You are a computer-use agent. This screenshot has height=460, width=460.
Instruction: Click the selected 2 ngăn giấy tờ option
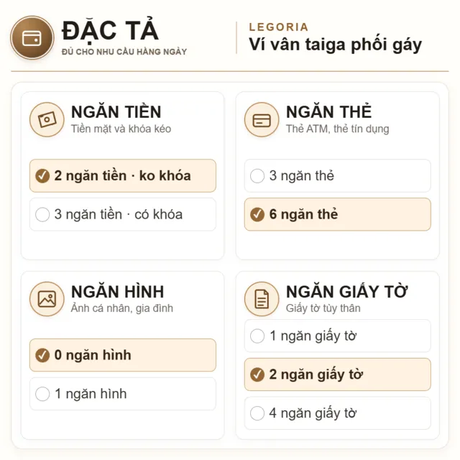tap(338, 374)
